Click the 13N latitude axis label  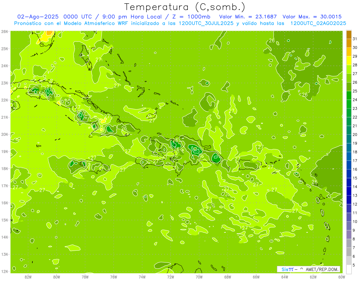coord(4,254)
